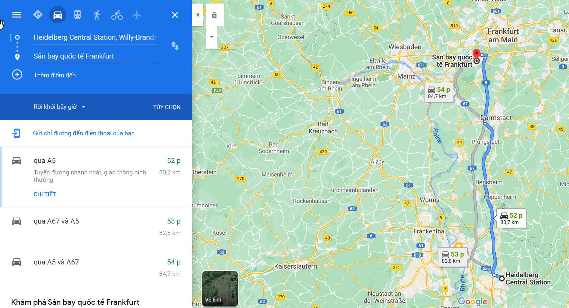Click Heppenheim town label on map
The image size is (569, 308).
point(500,197)
